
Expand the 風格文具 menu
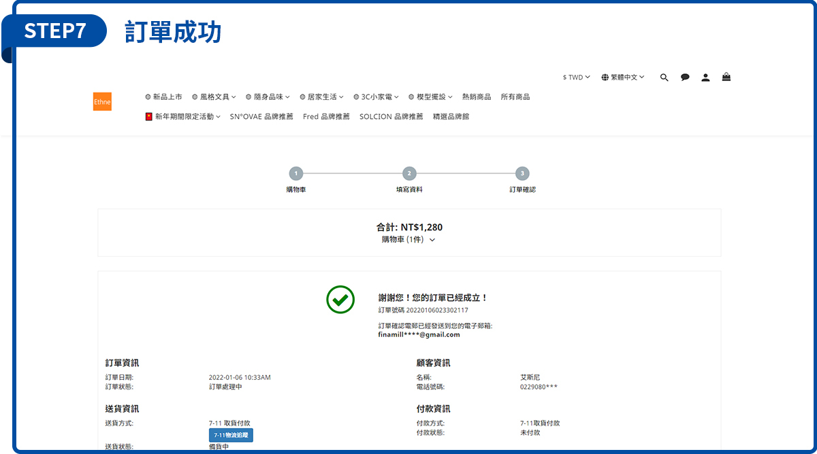(x=214, y=97)
